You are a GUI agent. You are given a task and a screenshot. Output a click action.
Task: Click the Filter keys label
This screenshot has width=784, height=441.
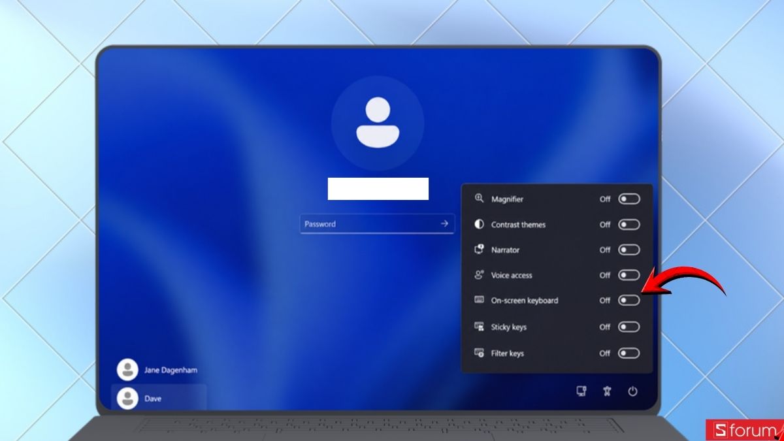508,353
